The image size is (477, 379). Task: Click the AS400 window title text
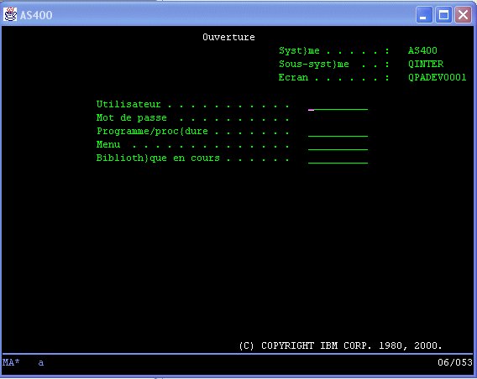click(x=36, y=15)
